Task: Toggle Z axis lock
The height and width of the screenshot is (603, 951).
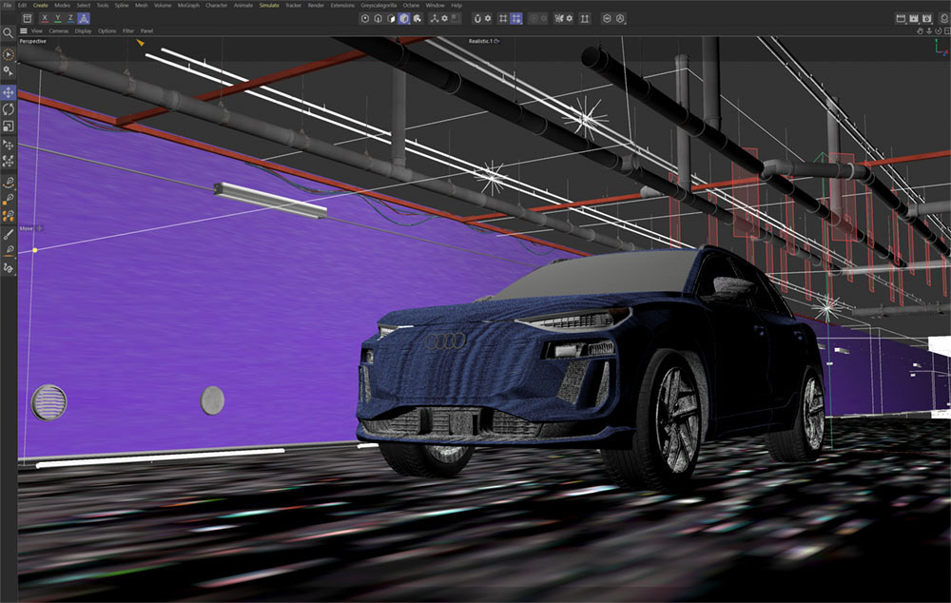Action: (x=70, y=19)
